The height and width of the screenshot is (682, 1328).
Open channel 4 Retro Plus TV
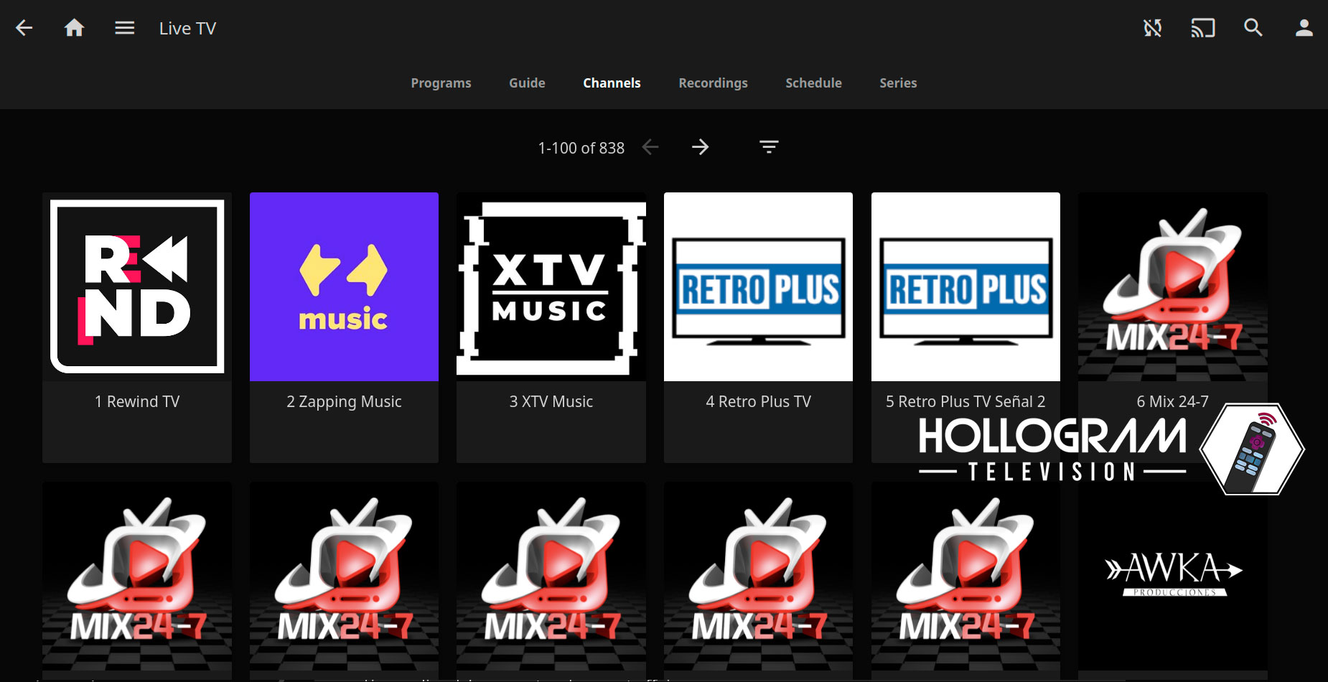click(758, 286)
